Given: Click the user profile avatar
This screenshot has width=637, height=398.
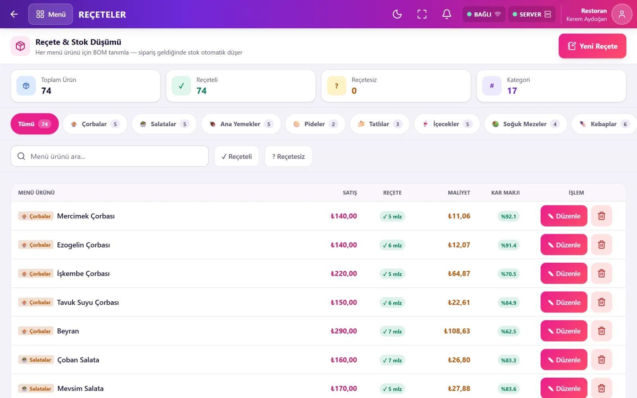Looking at the screenshot, I should [x=621, y=14].
